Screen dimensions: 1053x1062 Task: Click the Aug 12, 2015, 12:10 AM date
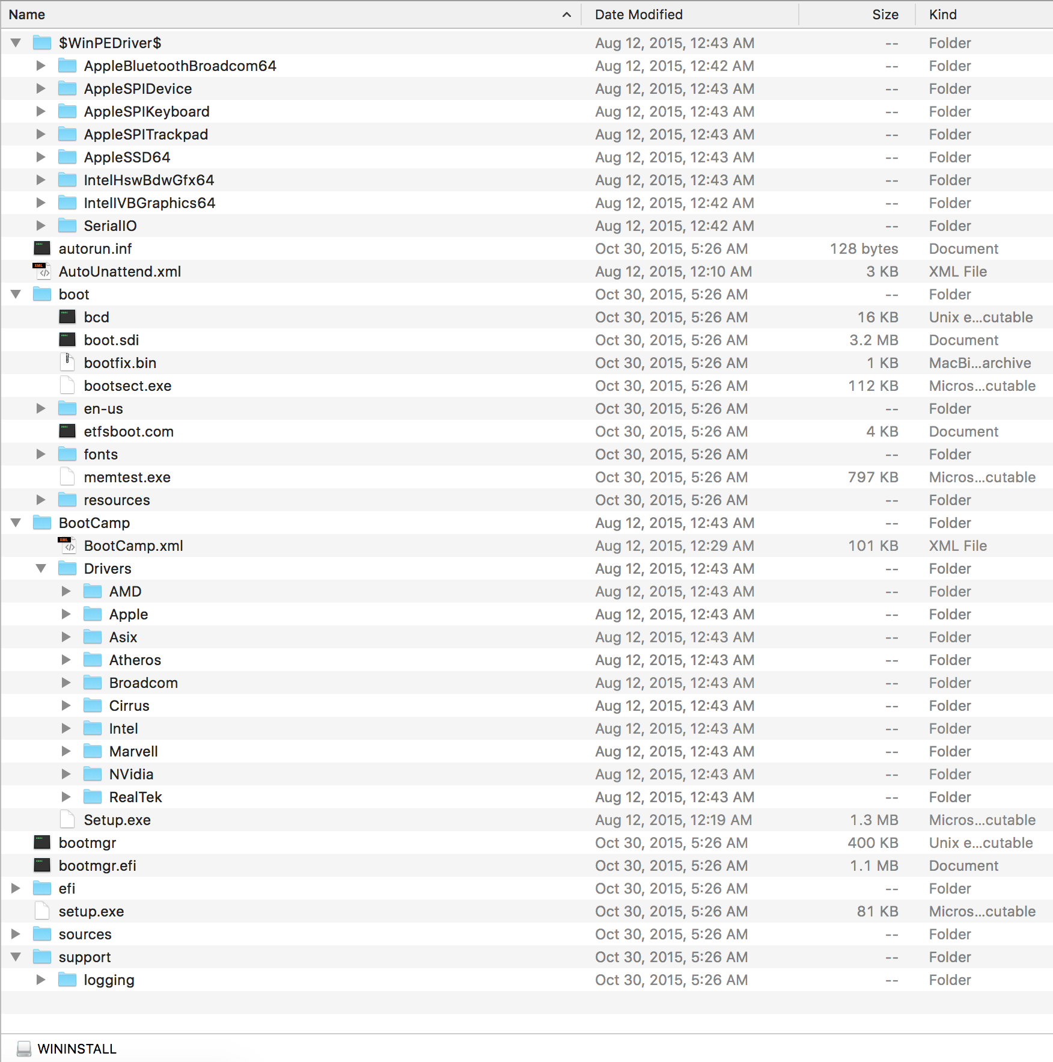673,271
